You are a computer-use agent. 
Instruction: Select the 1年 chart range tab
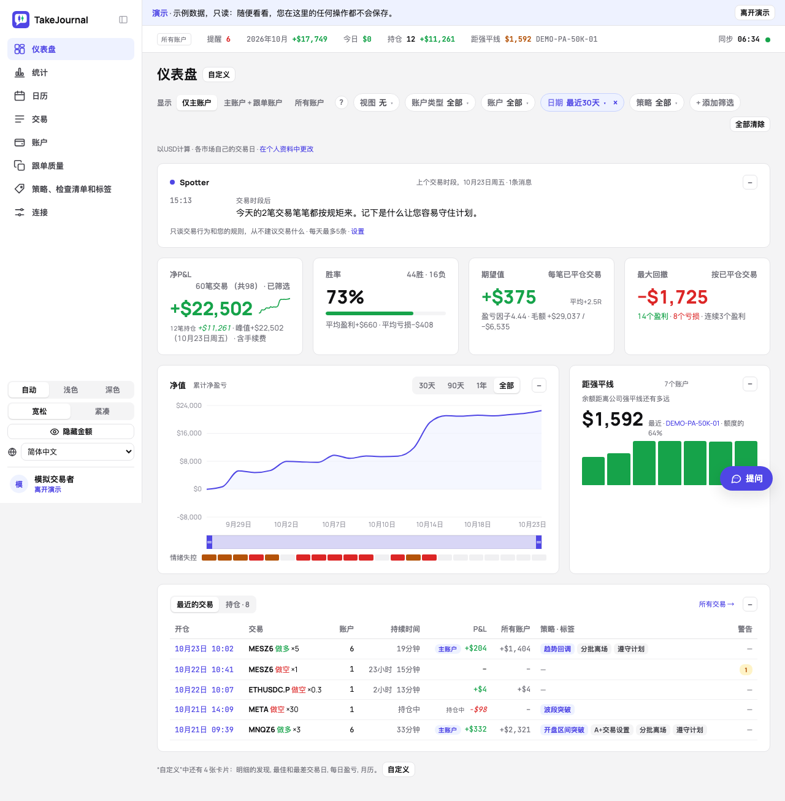(481, 385)
